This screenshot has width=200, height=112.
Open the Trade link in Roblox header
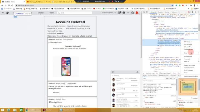(x=52, y=13)
